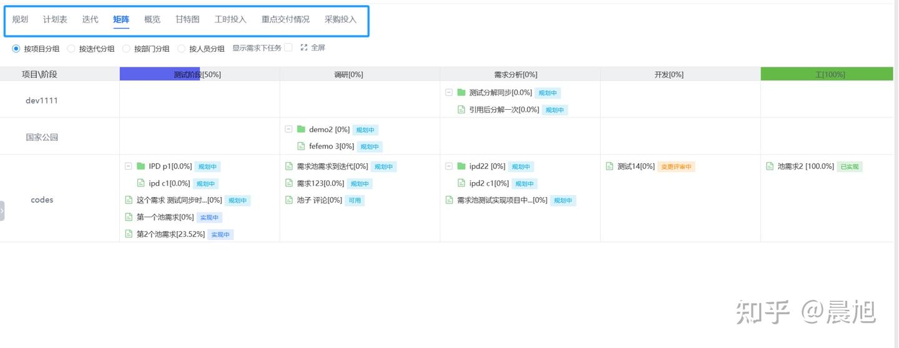This screenshot has width=899, height=348.
Task: Click the document icon beside 池需求2
Action: click(x=770, y=167)
